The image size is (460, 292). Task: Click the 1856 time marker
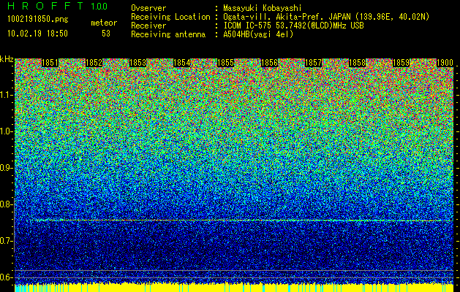point(270,63)
